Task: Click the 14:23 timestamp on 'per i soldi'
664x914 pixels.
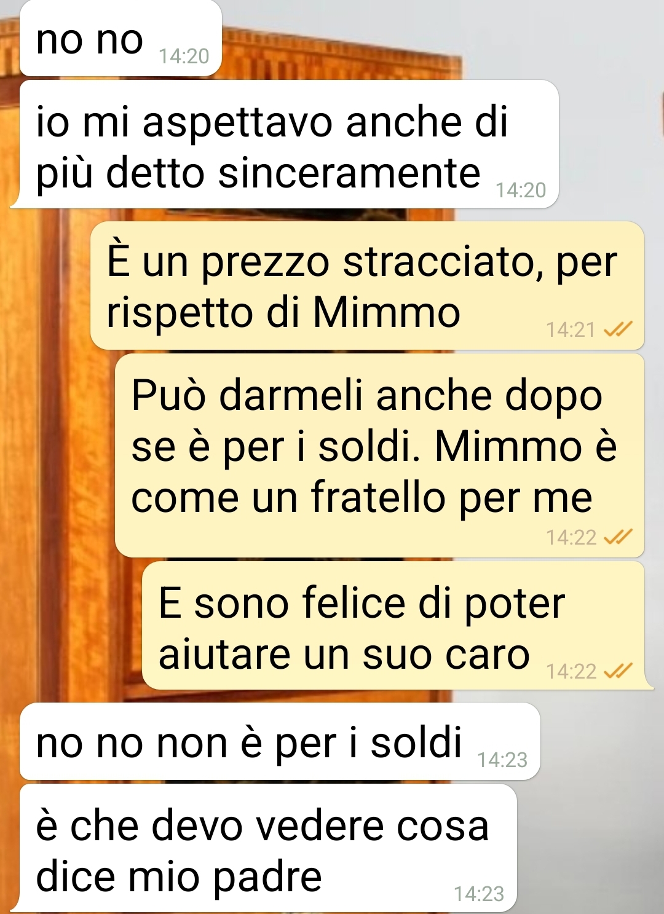Action: [502, 760]
